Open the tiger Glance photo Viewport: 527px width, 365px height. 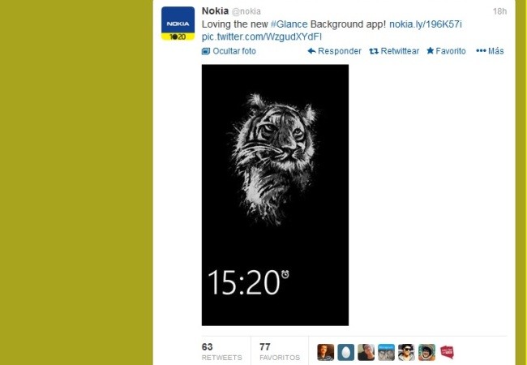[275, 195]
